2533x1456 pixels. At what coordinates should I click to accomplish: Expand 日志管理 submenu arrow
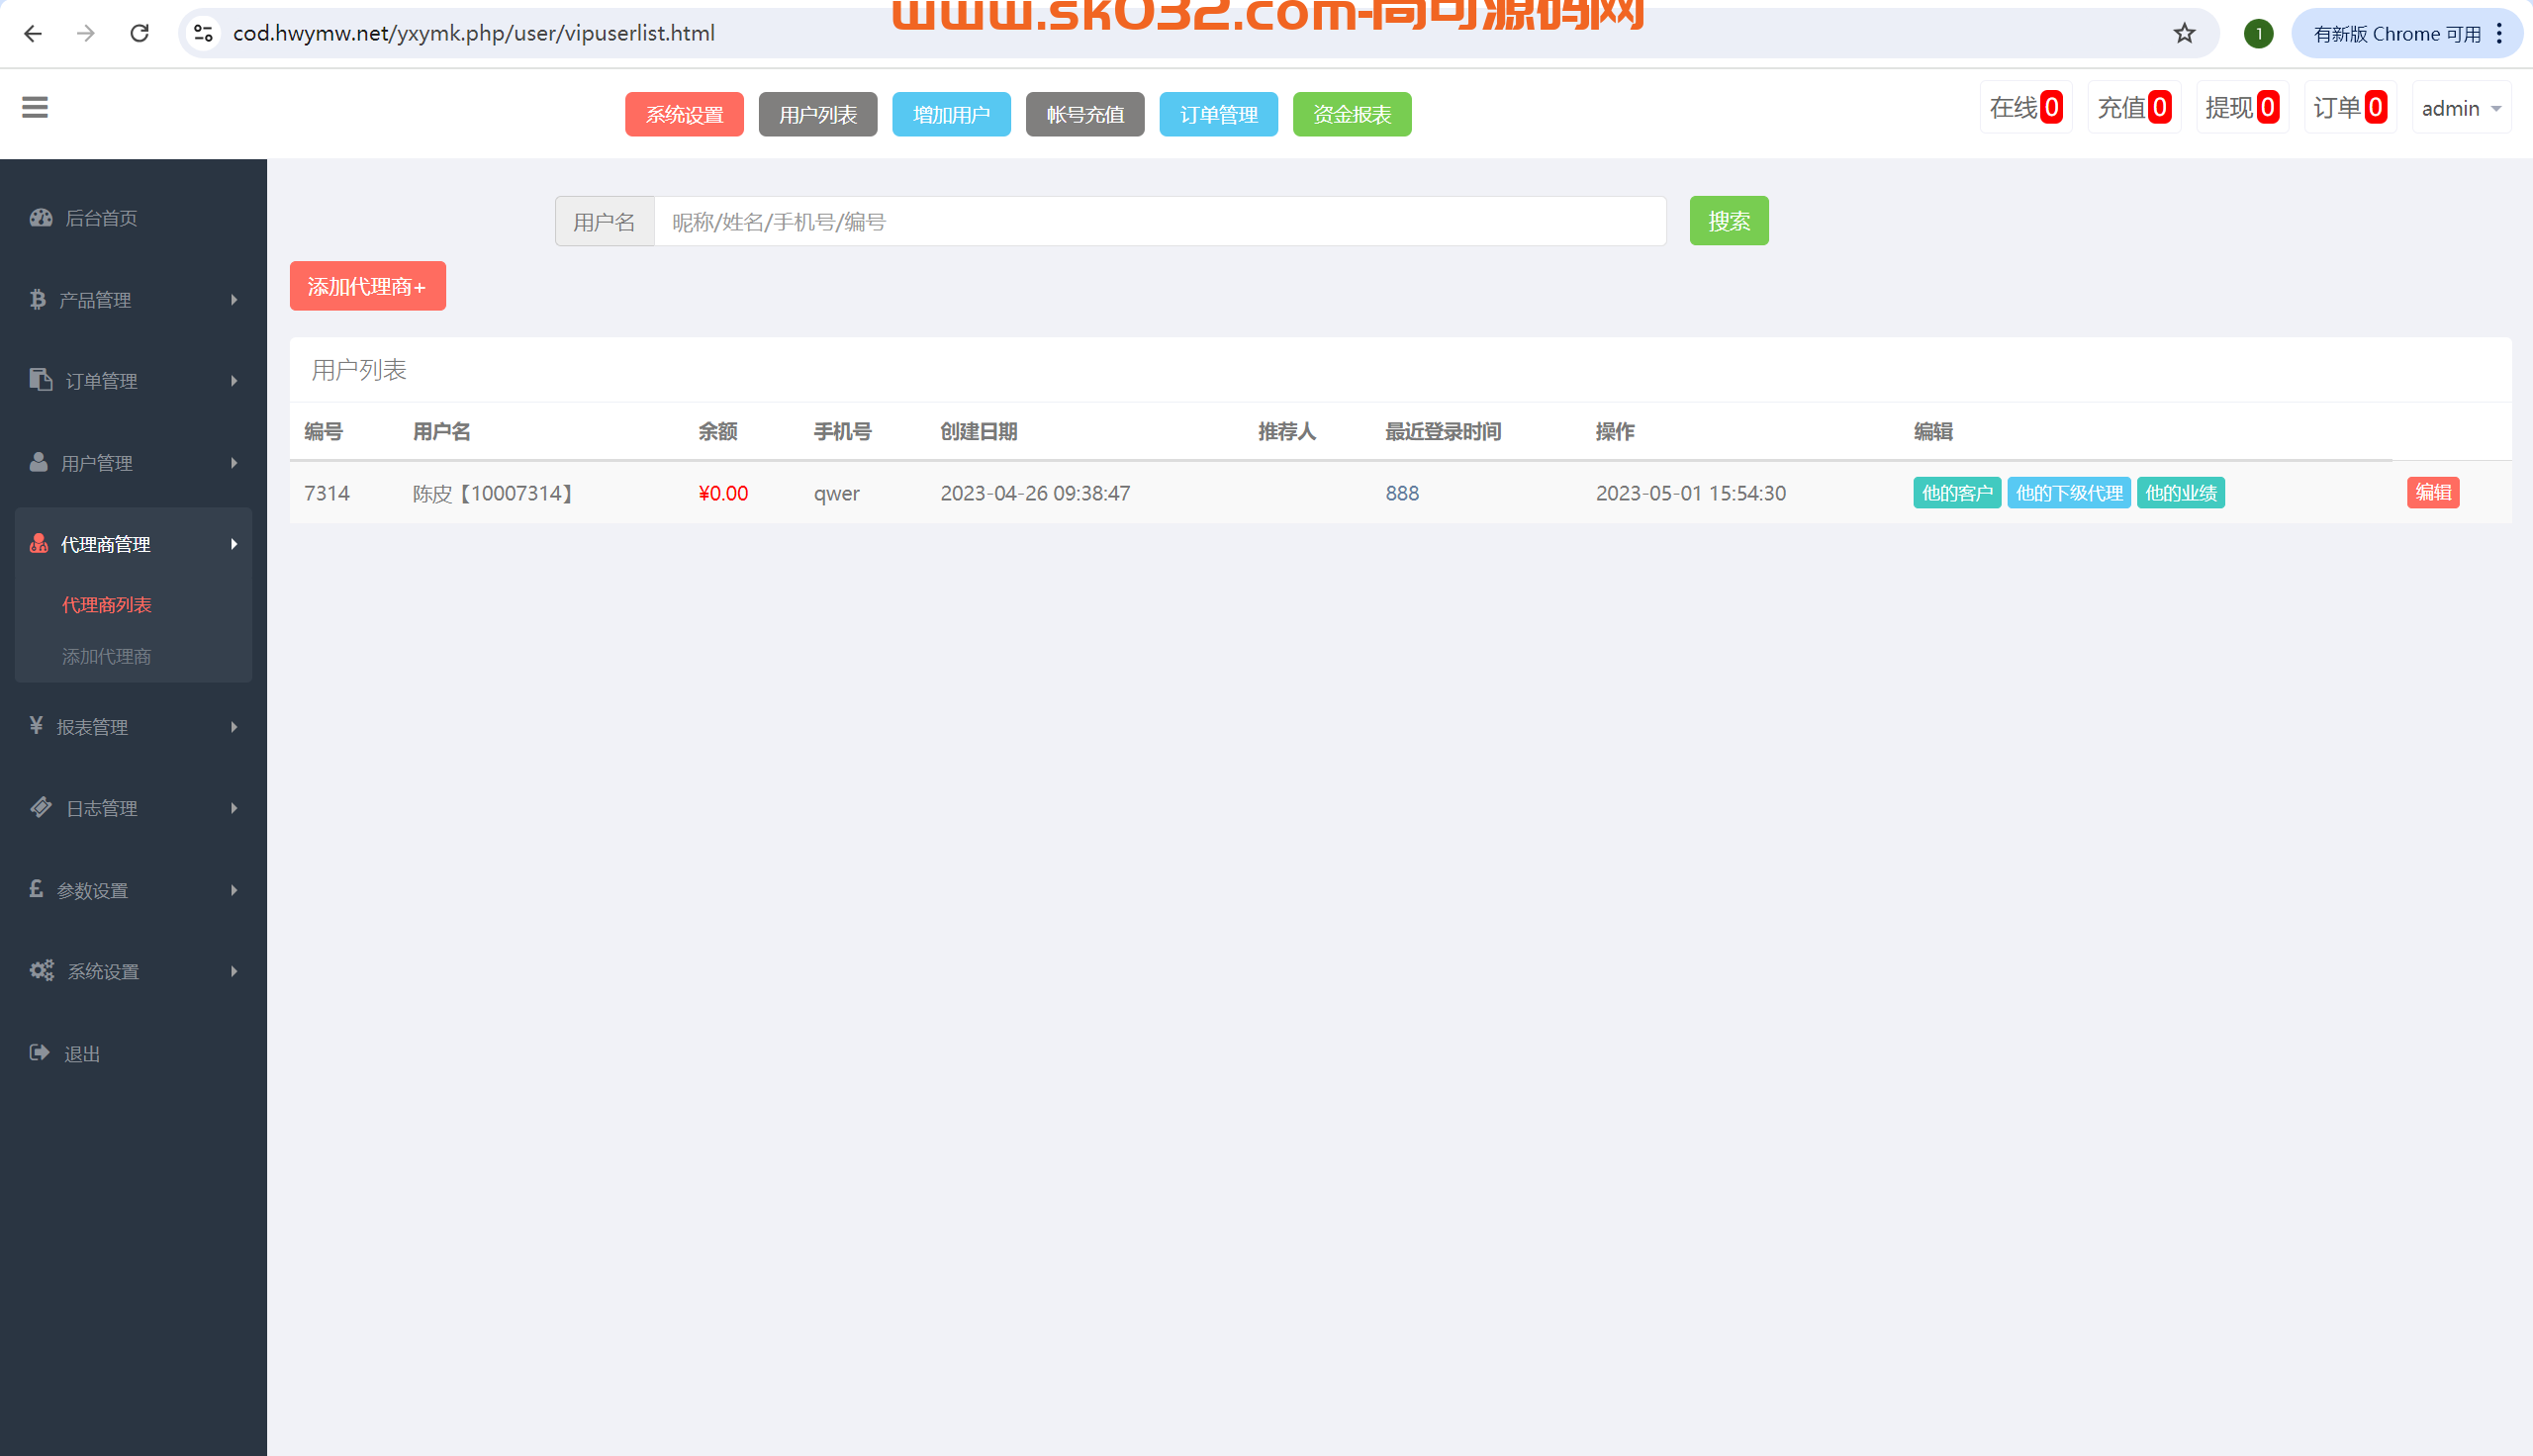click(234, 807)
